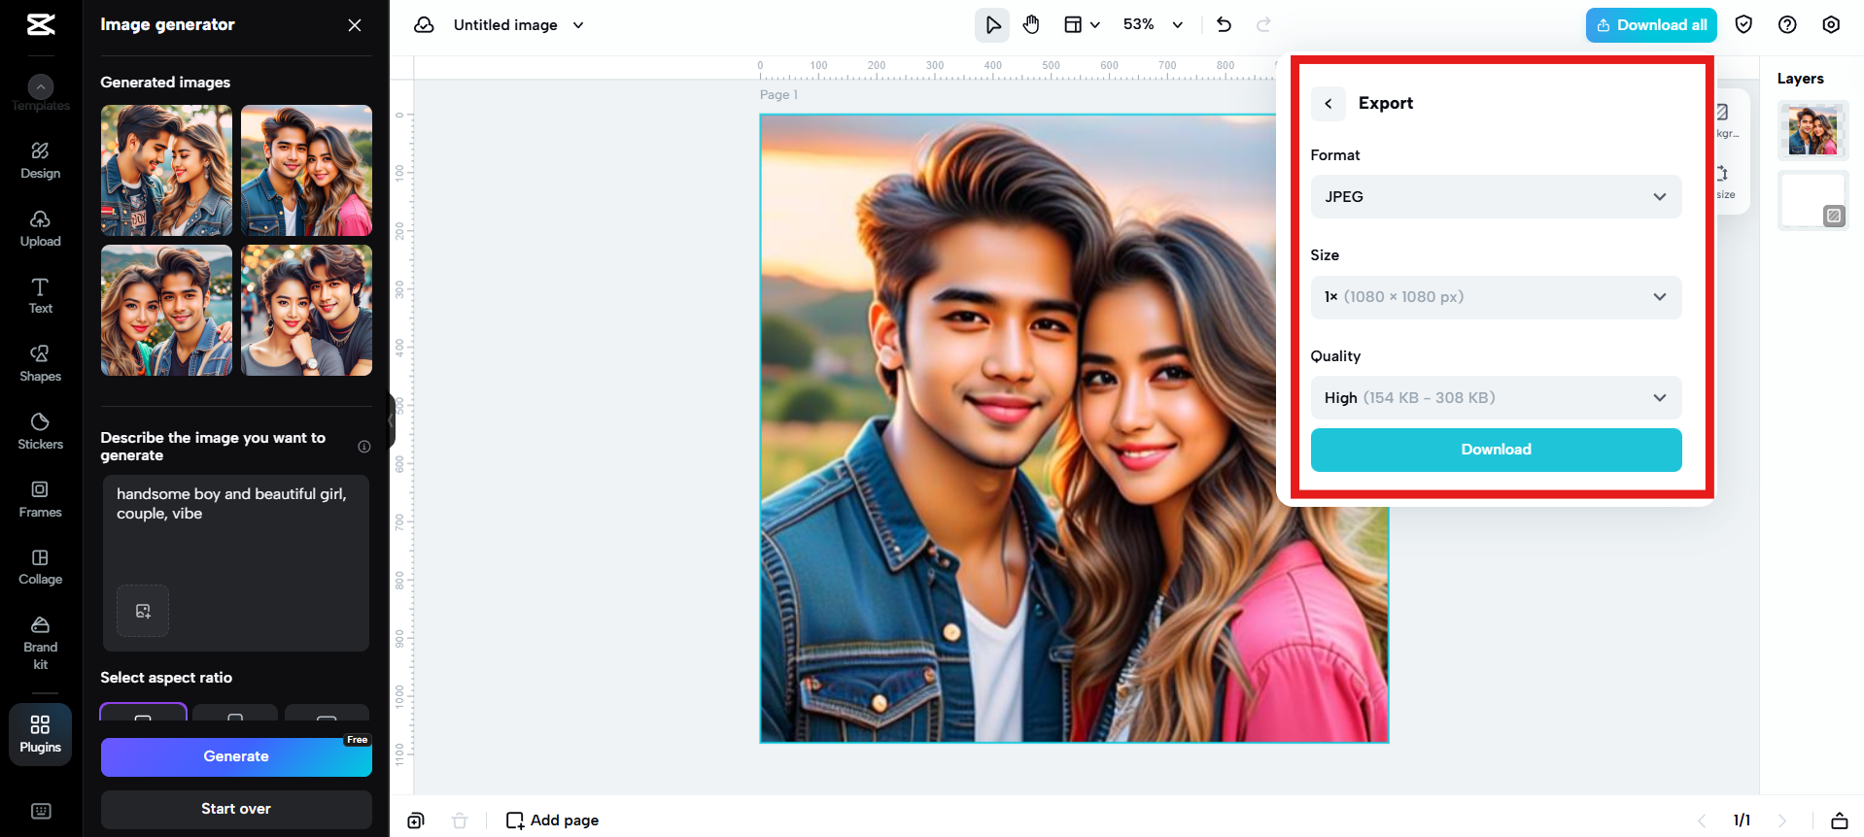Image resolution: width=1864 pixels, height=837 pixels.
Task: Select the third generated image thumbnail
Action: tap(166, 311)
